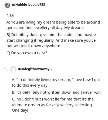Image resolution: width=108 pixels, height=120 pixels.
Task: Click the 'gems and fine jewellery' line
Action: click(45, 28)
